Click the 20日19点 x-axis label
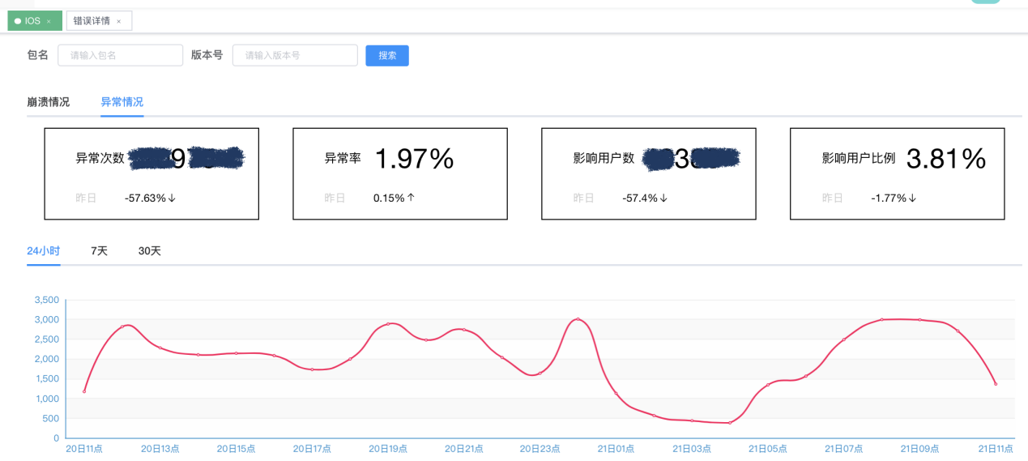 pyautogui.click(x=388, y=449)
